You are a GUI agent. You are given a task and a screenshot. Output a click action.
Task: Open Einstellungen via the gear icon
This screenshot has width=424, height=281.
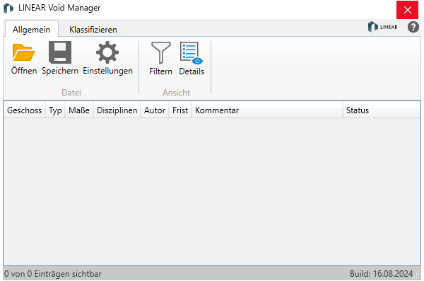[x=107, y=52]
